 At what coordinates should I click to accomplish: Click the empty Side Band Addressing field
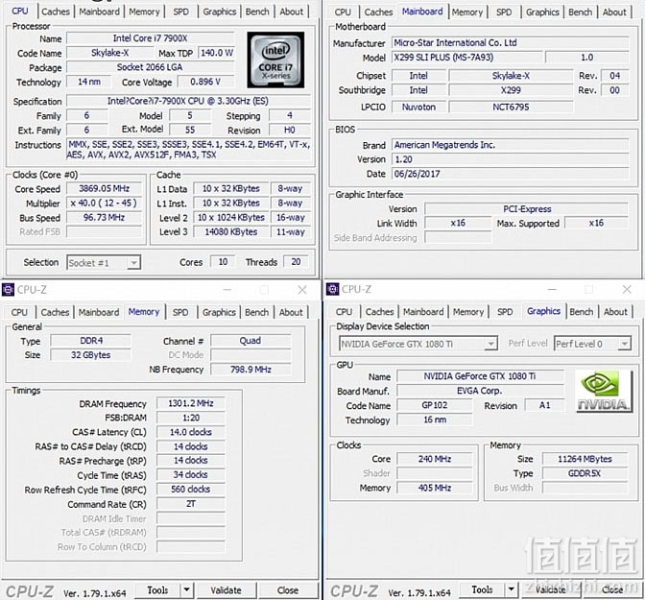pos(458,237)
